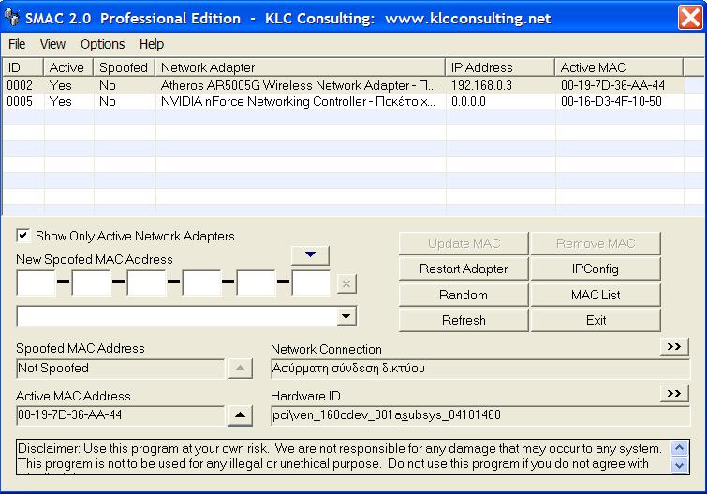
Task: Click the Hardware ID field
Action: tap(480, 415)
